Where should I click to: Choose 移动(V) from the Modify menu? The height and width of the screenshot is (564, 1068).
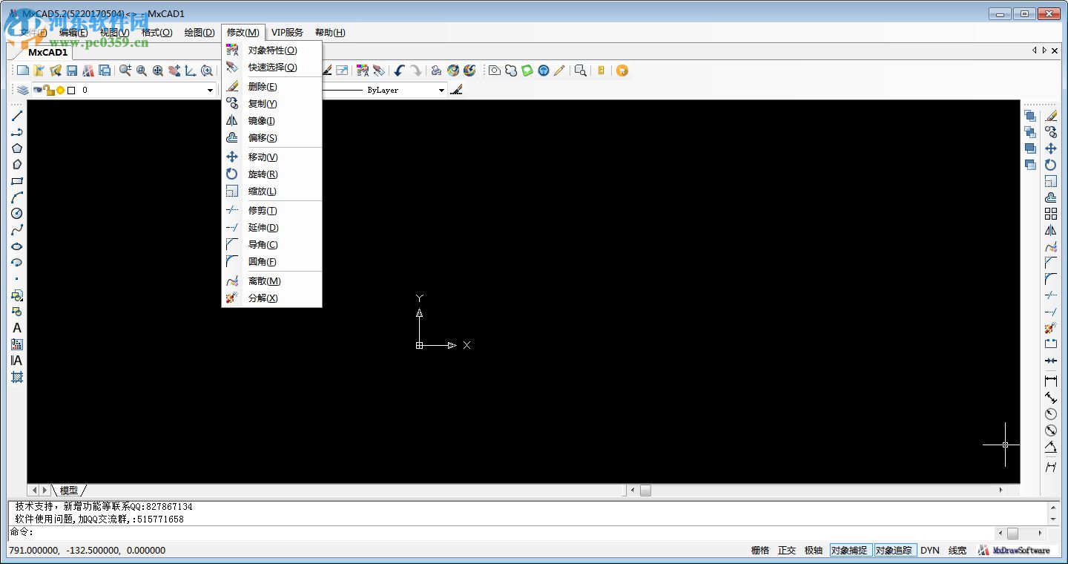coord(271,157)
